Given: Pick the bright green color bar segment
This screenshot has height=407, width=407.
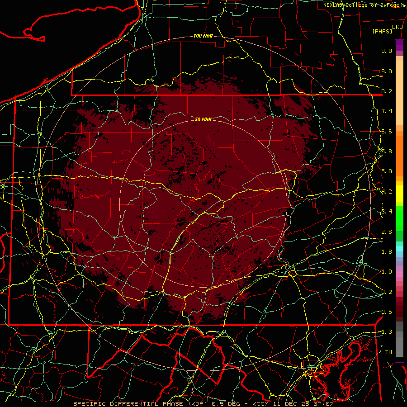Looking at the screenshot, I should tap(399, 218).
